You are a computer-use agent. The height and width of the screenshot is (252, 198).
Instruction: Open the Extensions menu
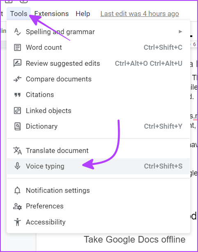(x=52, y=14)
